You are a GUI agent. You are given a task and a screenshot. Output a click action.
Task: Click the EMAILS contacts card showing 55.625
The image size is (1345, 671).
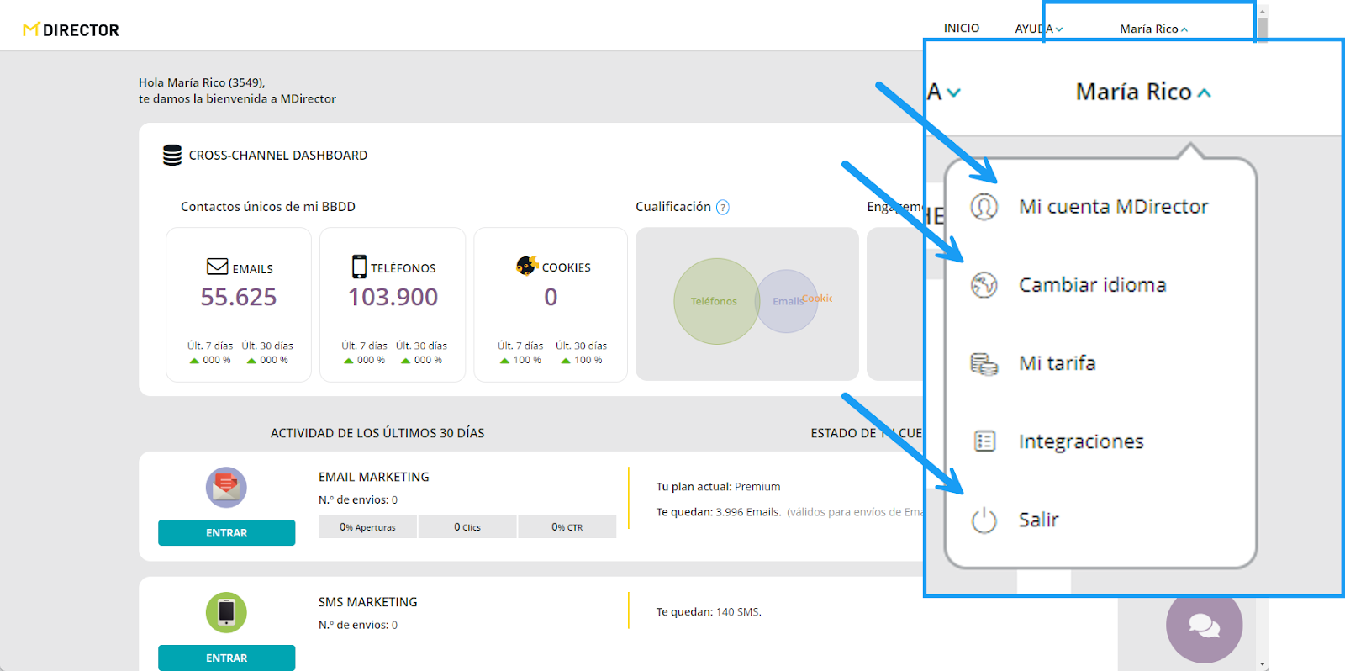(x=239, y=304)
